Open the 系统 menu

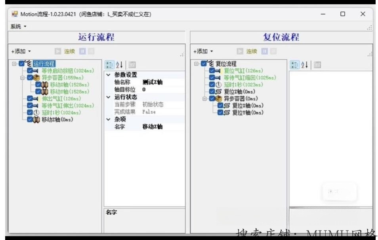18,26
